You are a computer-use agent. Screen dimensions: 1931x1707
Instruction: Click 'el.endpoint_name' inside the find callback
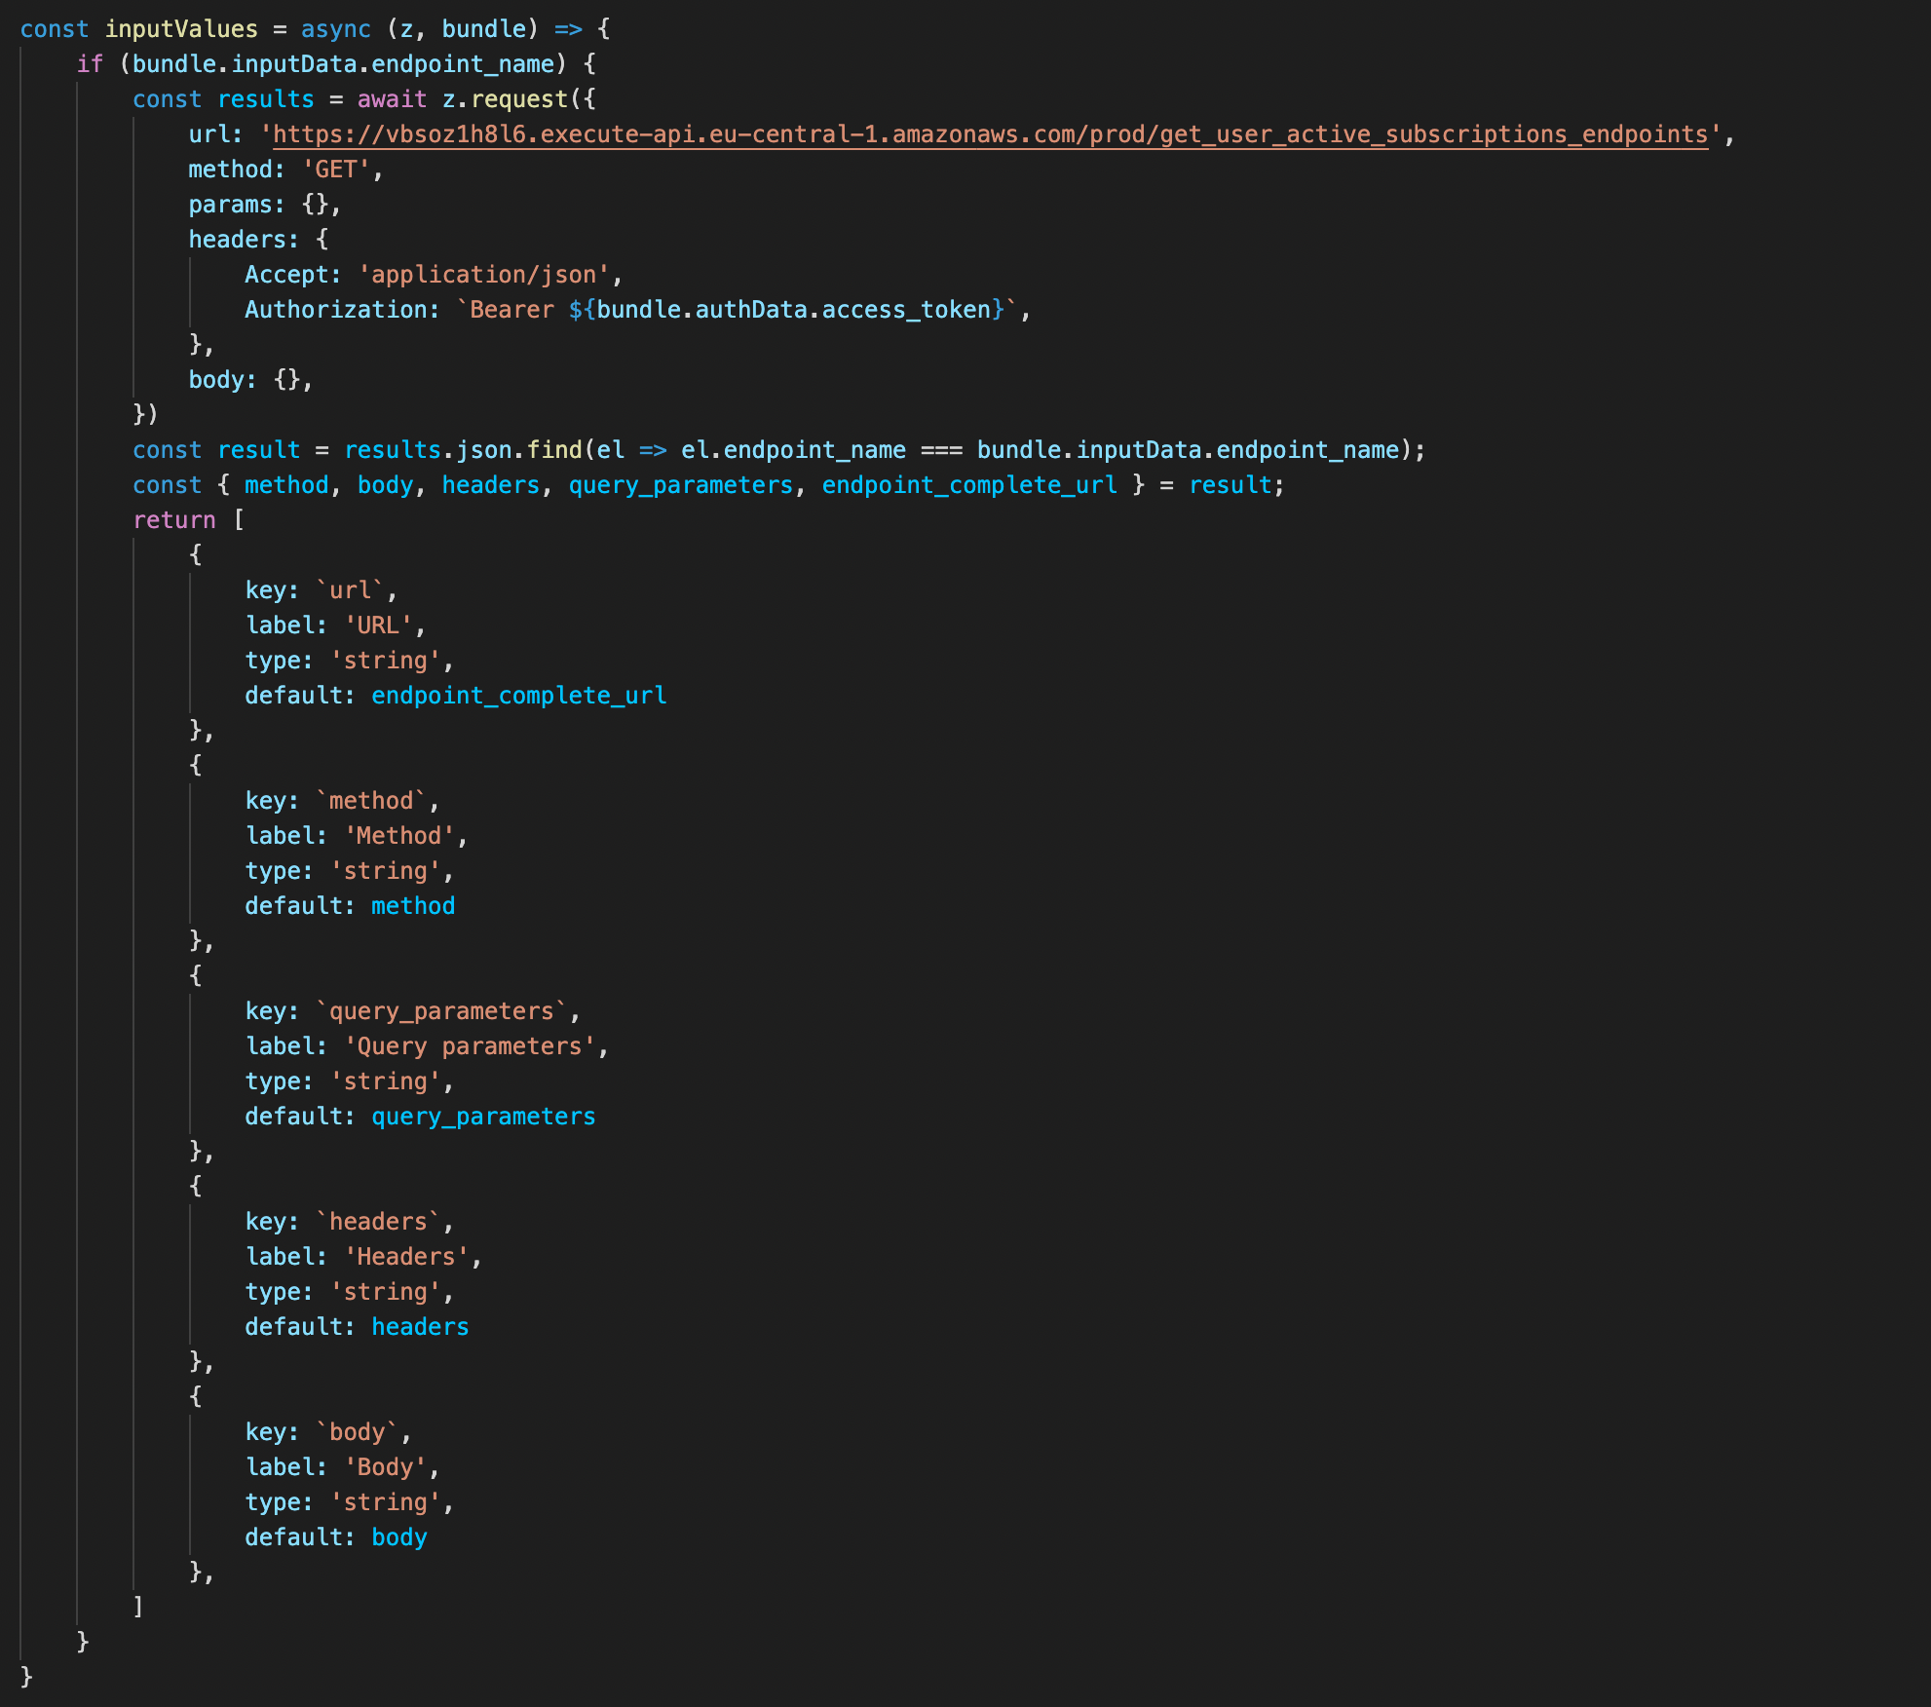(793, 450)
